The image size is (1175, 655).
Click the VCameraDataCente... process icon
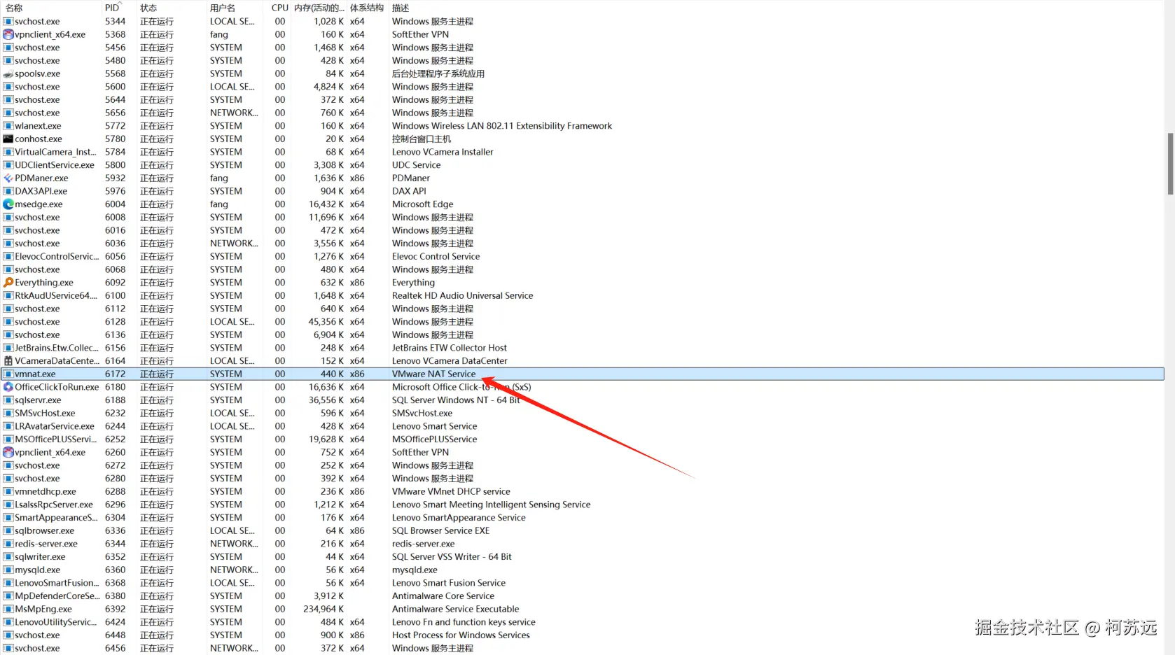[x=8, y=361]
